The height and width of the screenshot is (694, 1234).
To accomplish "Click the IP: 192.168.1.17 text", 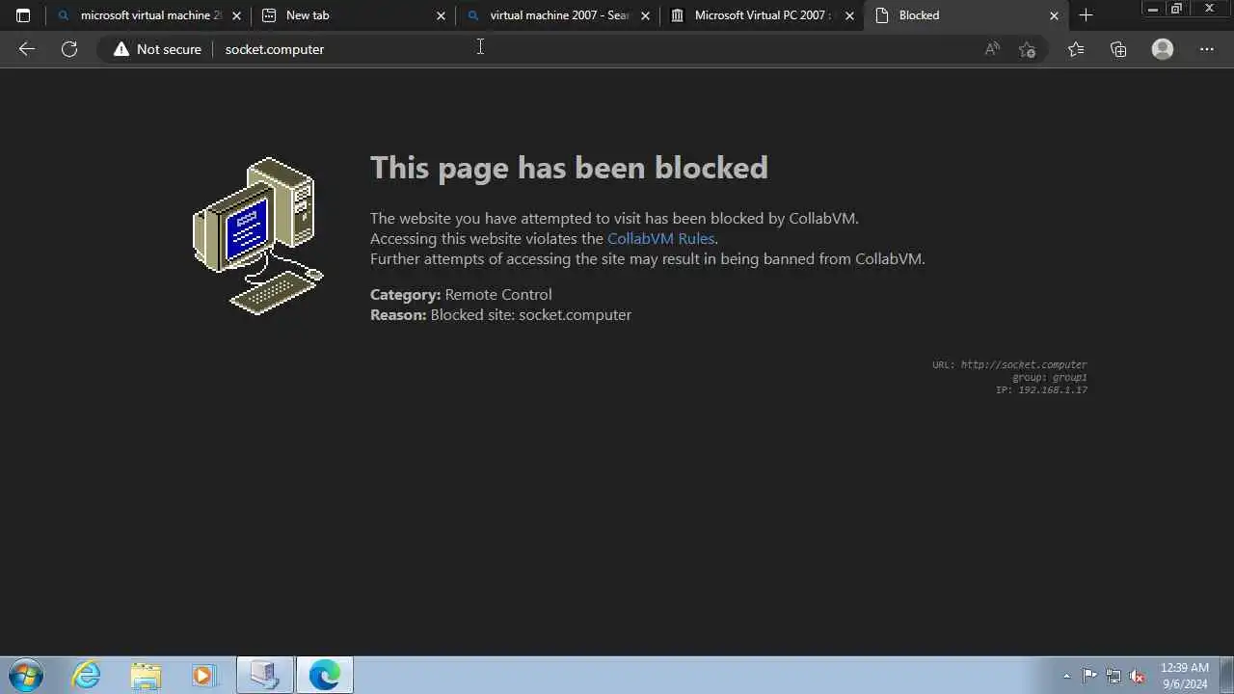I will (x=1041, y=389).
